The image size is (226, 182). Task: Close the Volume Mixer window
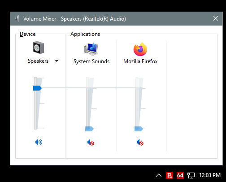coord(216,18)
